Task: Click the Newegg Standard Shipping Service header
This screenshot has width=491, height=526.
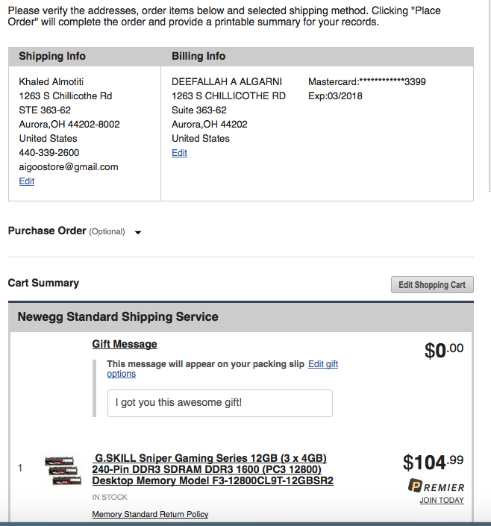Action: [118, 317]
